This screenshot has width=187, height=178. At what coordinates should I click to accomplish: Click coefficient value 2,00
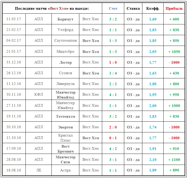pyautogui.click(x=153, y=106)
